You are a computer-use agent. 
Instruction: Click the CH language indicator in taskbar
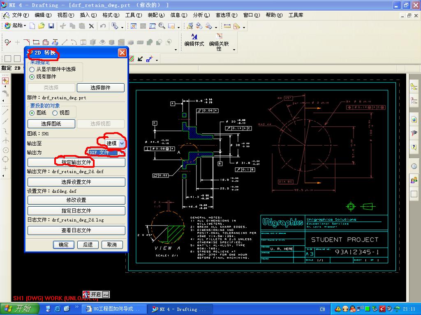pyautogui.click(x=322, y=309)
